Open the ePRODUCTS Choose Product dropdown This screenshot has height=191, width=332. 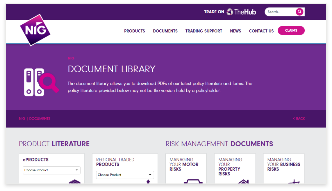[51, 170]
